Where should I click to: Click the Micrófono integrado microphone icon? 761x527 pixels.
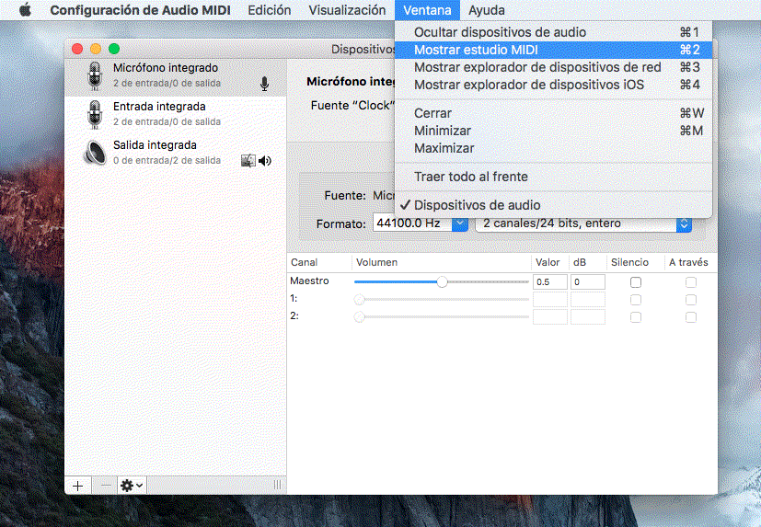pyautogui.click(x=93, y=75)
